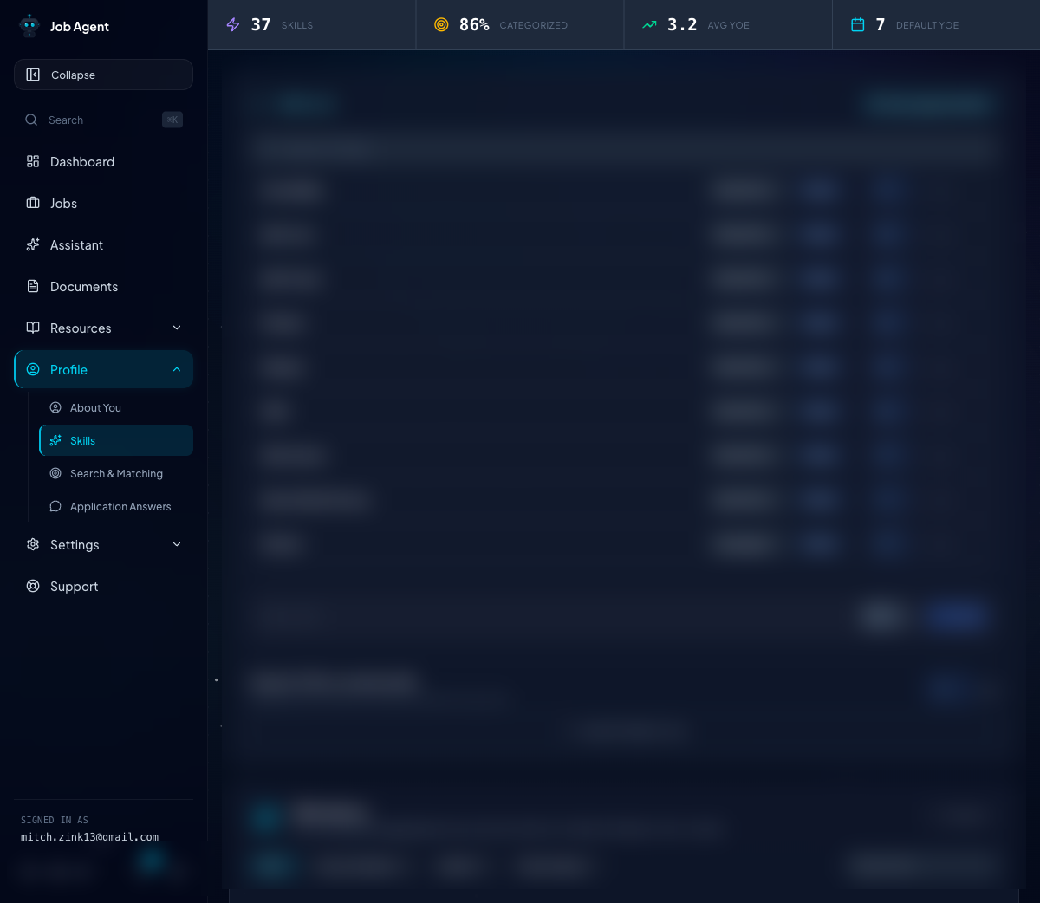The image size is (1040, 903).
Task: Click the Jobs briefcase icon
Action: click(x=33, y=203)
